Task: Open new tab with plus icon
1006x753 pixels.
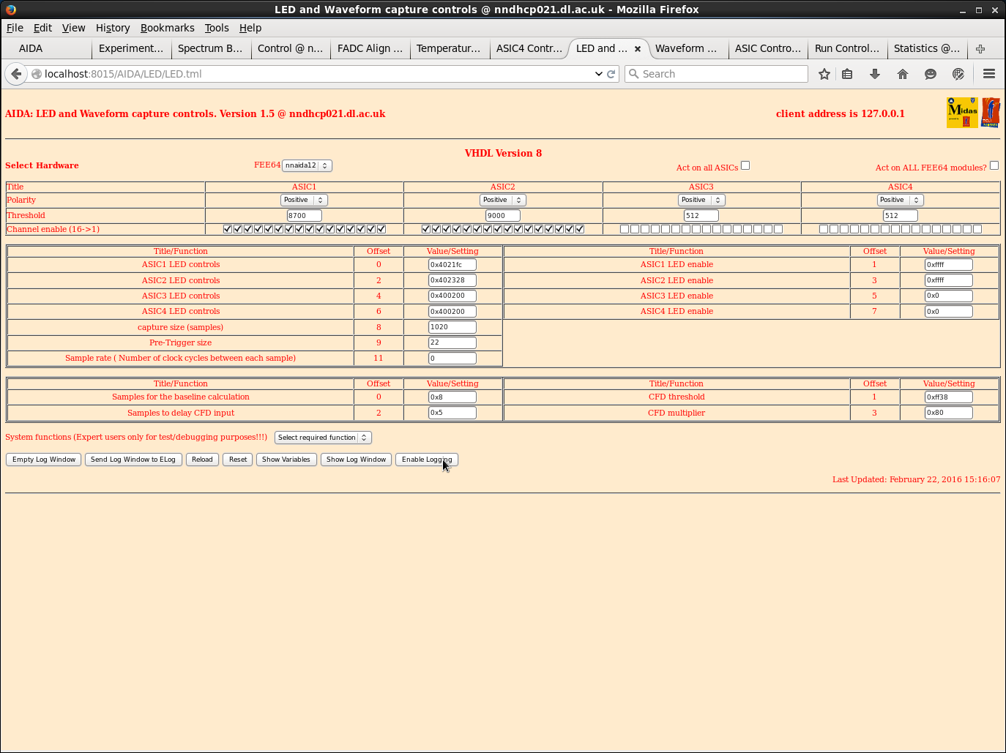Action: coord(980,49)
